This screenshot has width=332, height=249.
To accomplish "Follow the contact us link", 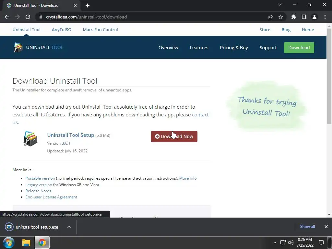I will pos(200,114).
